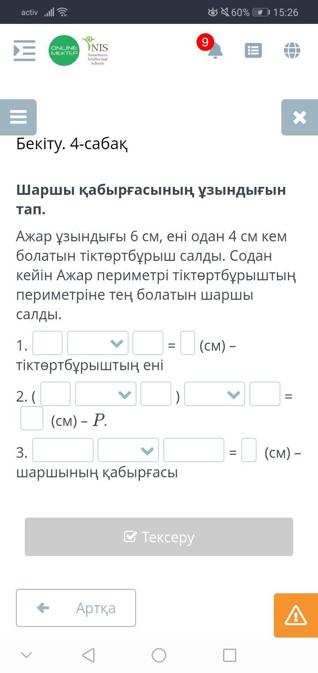Tap the Android home circle button
The height and width of the screenshot is (673, 318).
tap(159, 655)
